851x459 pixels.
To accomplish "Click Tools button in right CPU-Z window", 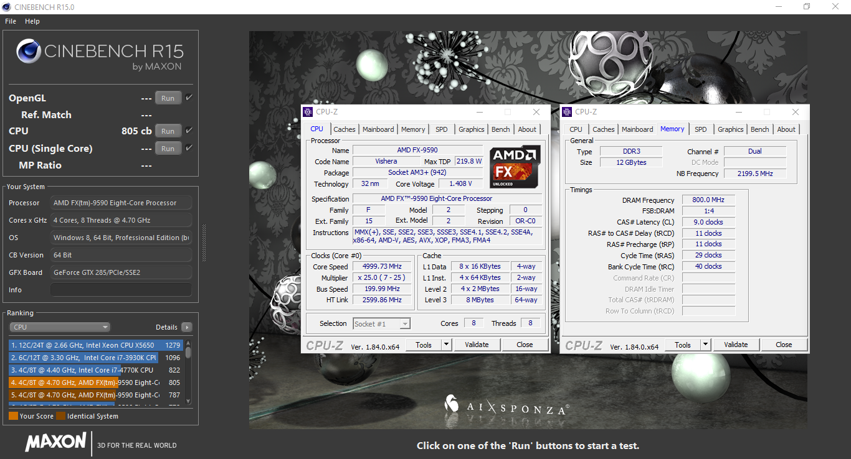I will pos(683,345).
